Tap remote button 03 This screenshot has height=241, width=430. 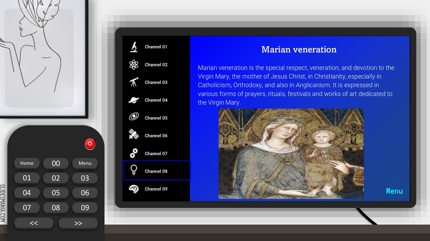point(85,178)
